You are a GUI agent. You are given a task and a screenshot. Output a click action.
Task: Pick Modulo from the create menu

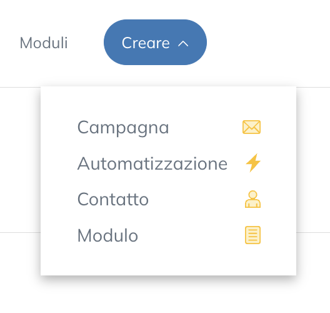169,235
